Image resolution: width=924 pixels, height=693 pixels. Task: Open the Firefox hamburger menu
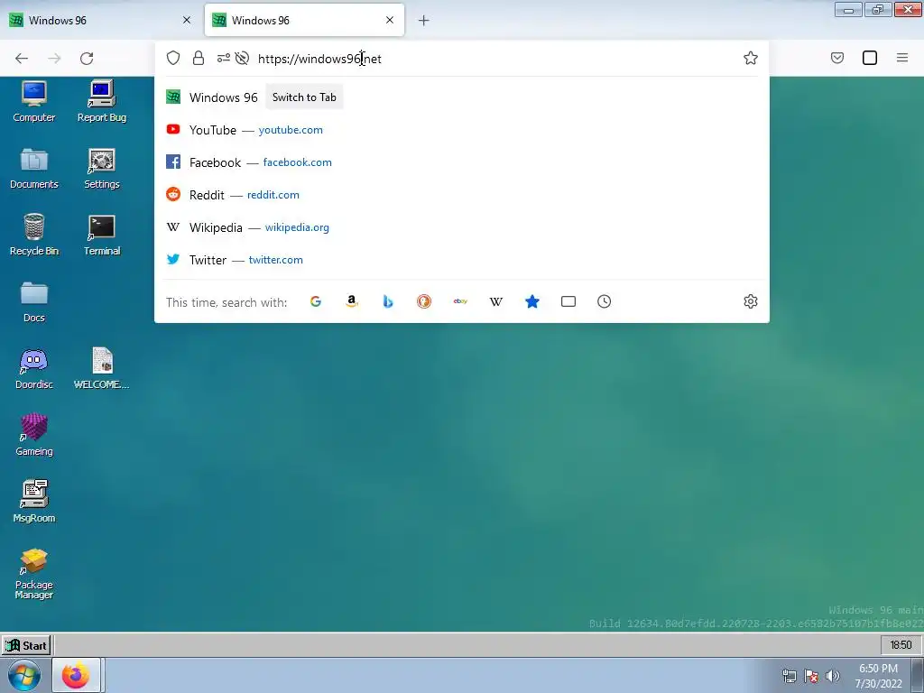901,58
